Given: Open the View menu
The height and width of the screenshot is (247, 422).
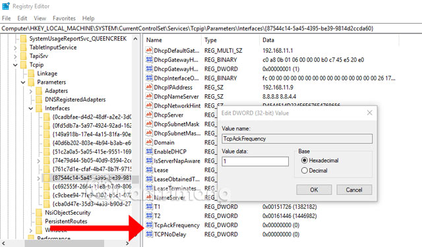Looking at the screenshot, I should (40, 18).
